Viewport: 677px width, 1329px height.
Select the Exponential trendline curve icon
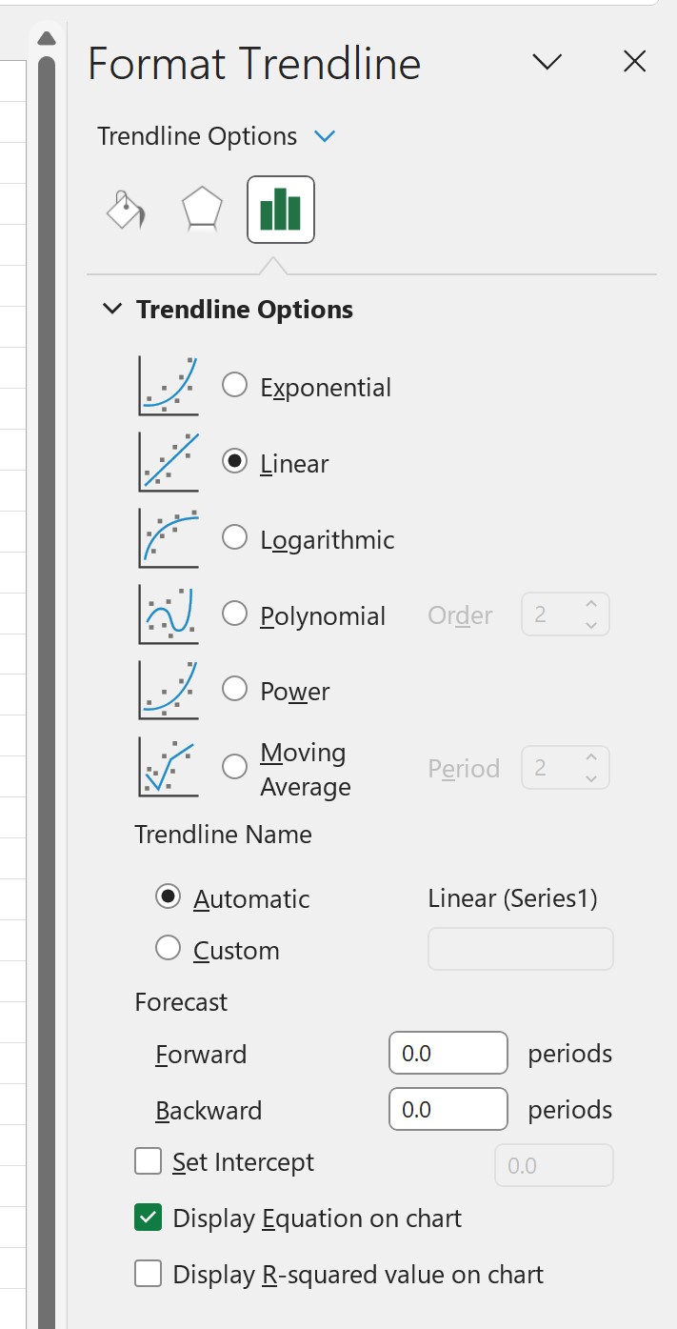[168, 385]
